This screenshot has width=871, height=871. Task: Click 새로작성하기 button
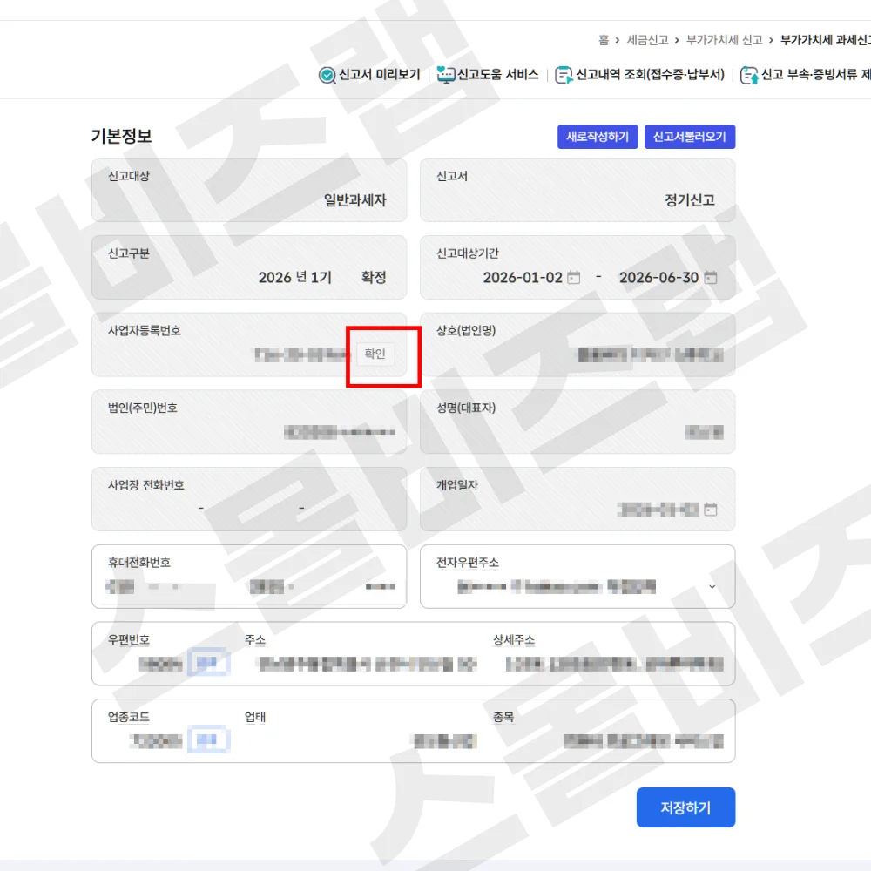tap(598, 137)
